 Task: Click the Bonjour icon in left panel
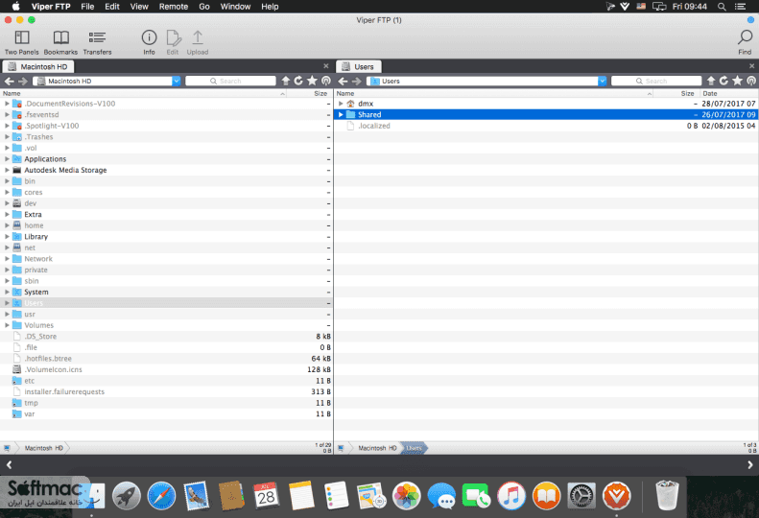click(x=326, y=81)
